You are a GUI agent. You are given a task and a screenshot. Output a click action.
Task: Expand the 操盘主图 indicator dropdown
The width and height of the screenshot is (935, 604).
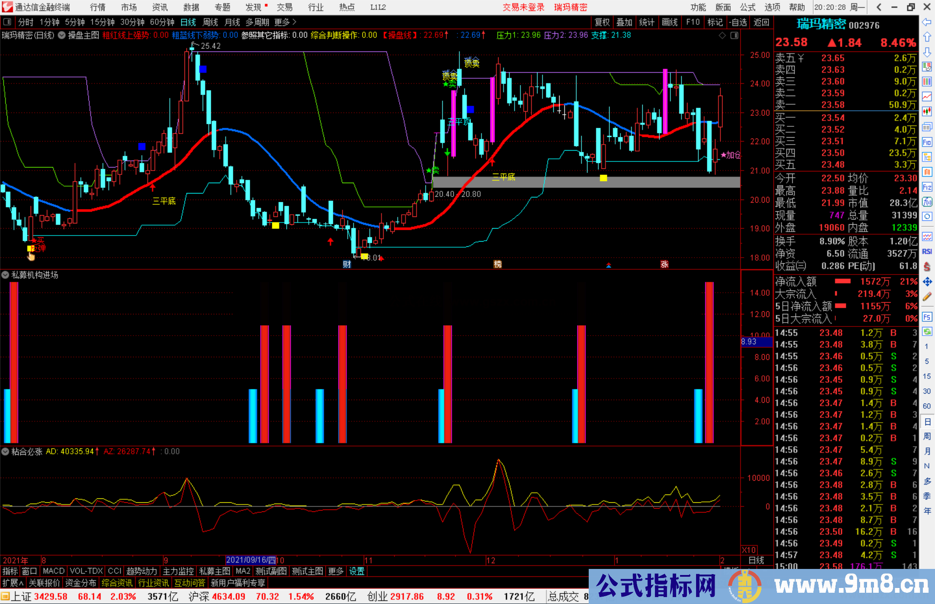[61, 36]
